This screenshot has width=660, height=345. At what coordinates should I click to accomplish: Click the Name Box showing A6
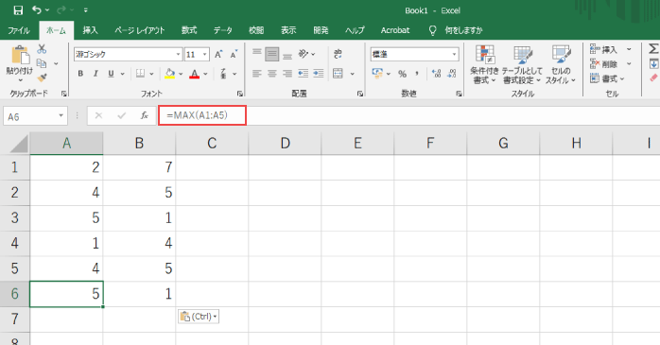pos(35,116)
